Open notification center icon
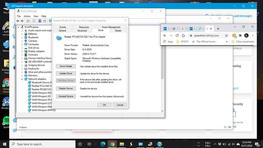 coord(257,144)
